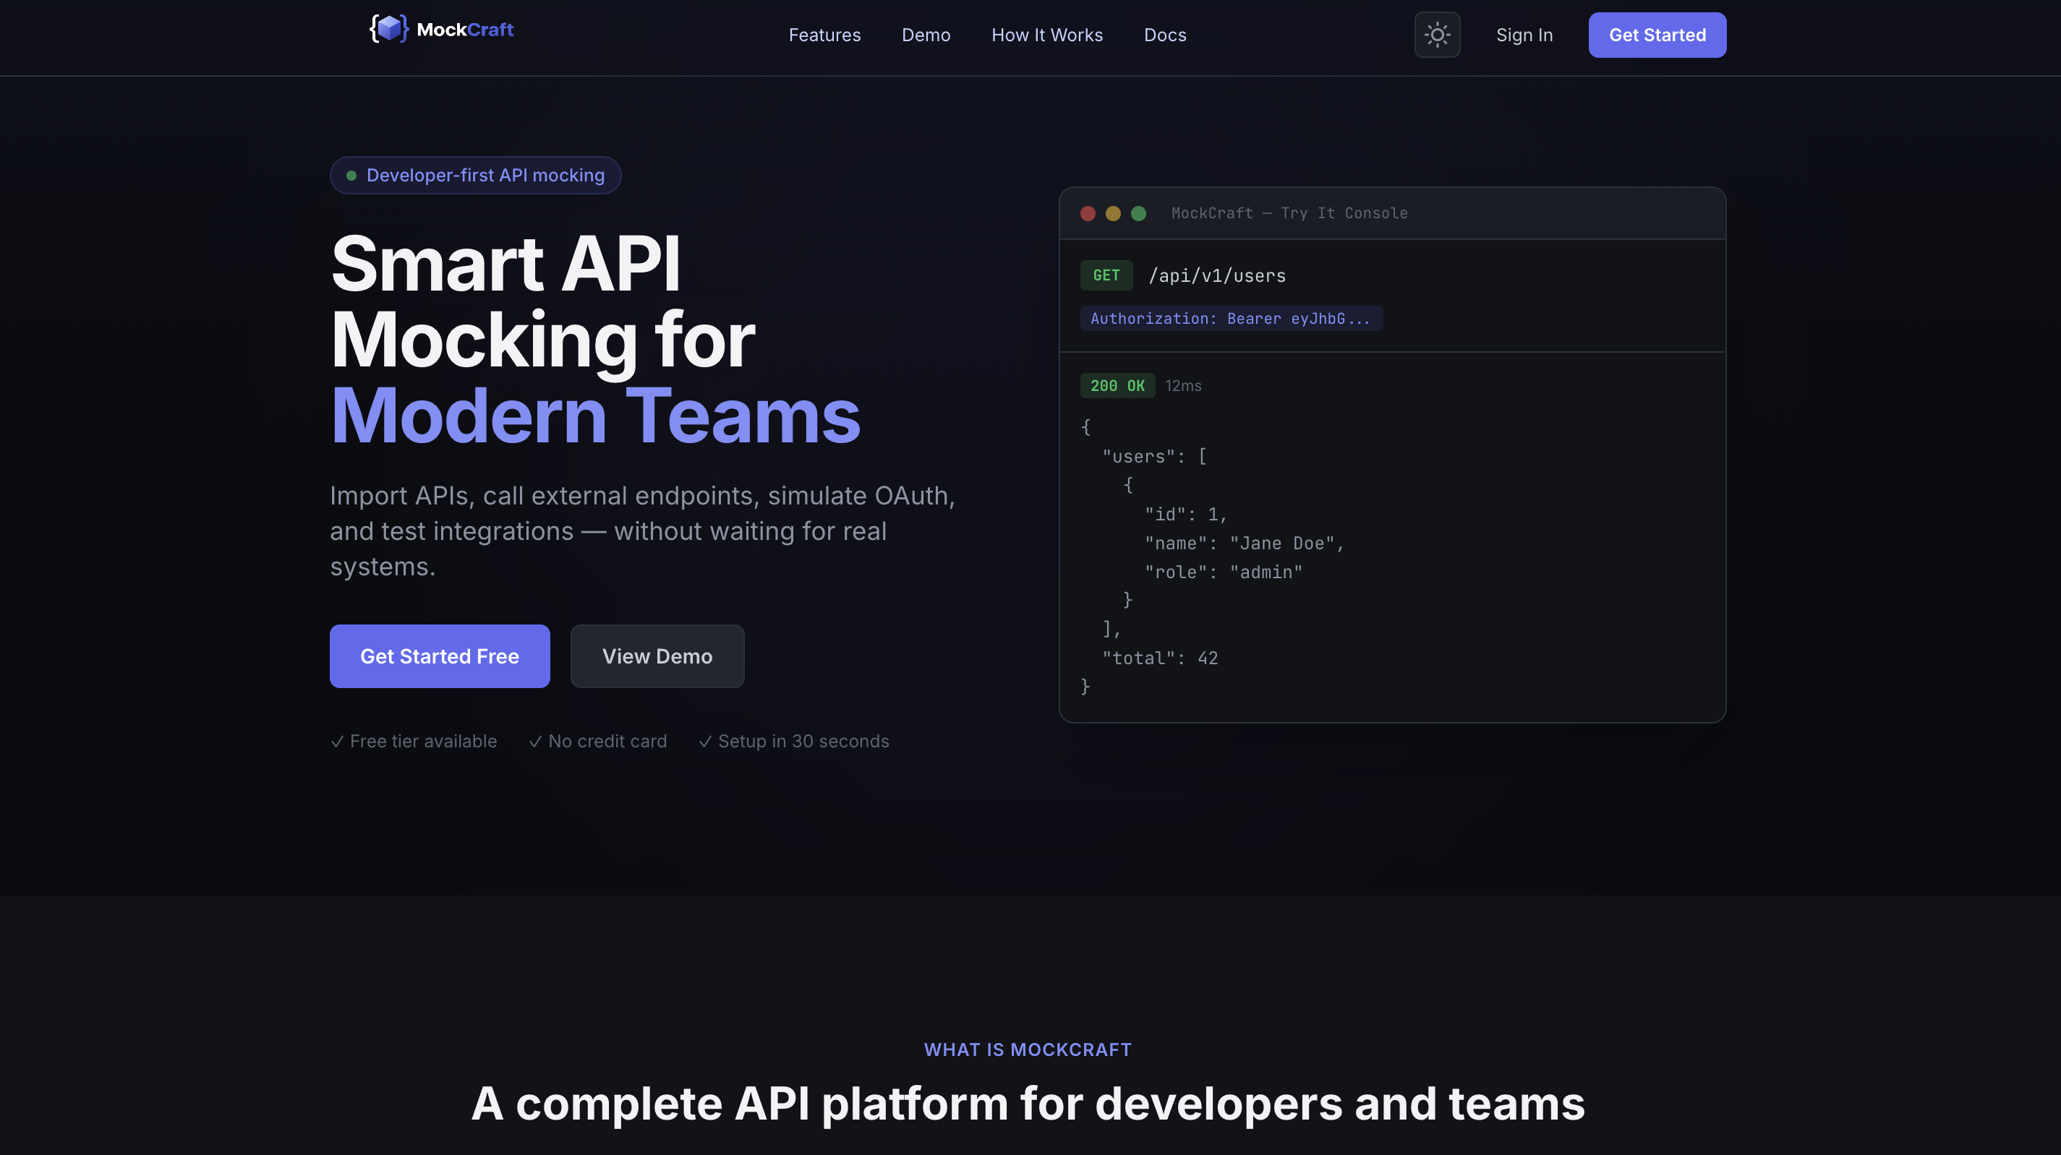2061x1155 pixels.
Task: Select the GET method badge
Action: click(x=1106, y=275)
